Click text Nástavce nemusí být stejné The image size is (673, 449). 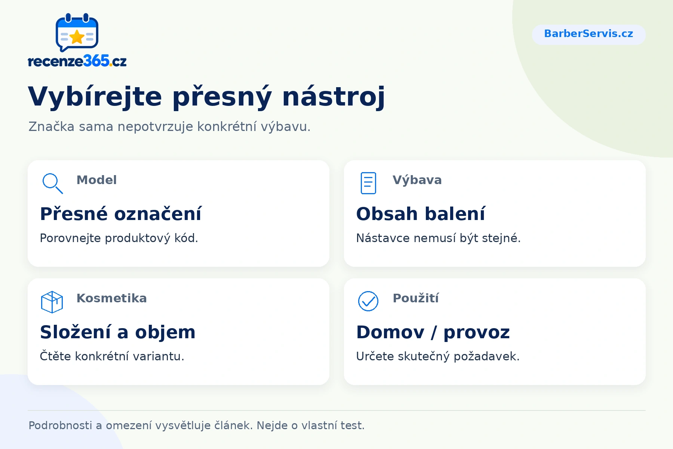(x=438, y=238)
